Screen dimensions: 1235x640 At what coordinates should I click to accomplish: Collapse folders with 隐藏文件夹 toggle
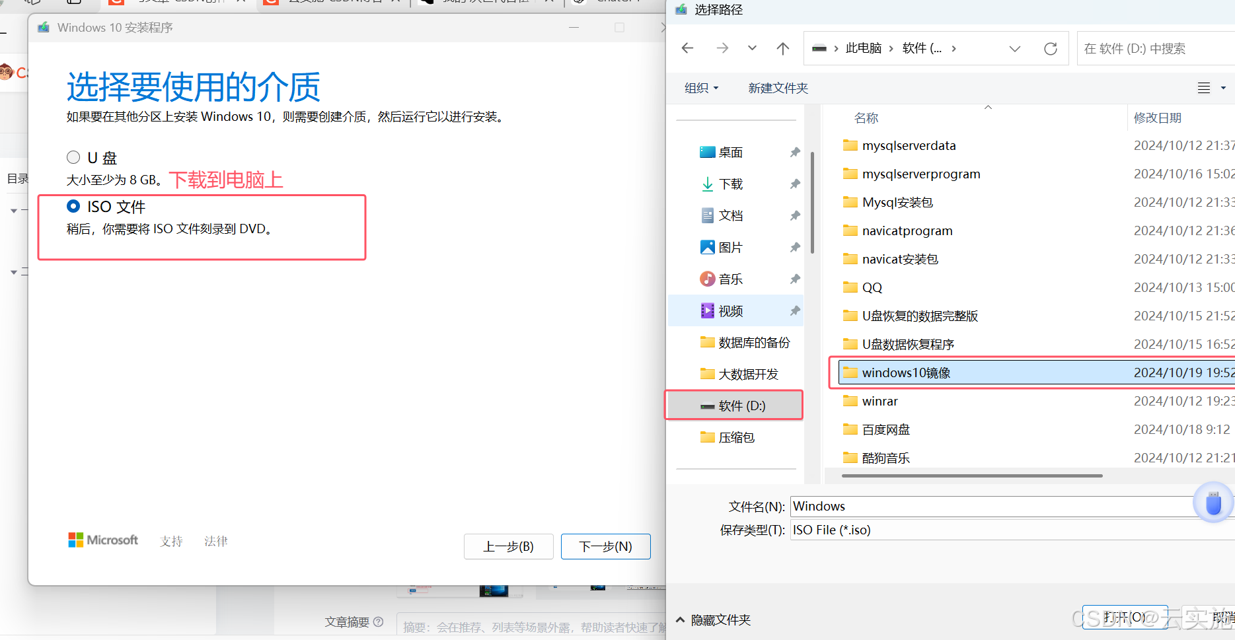pyautogui.click(x=713, y=620)
